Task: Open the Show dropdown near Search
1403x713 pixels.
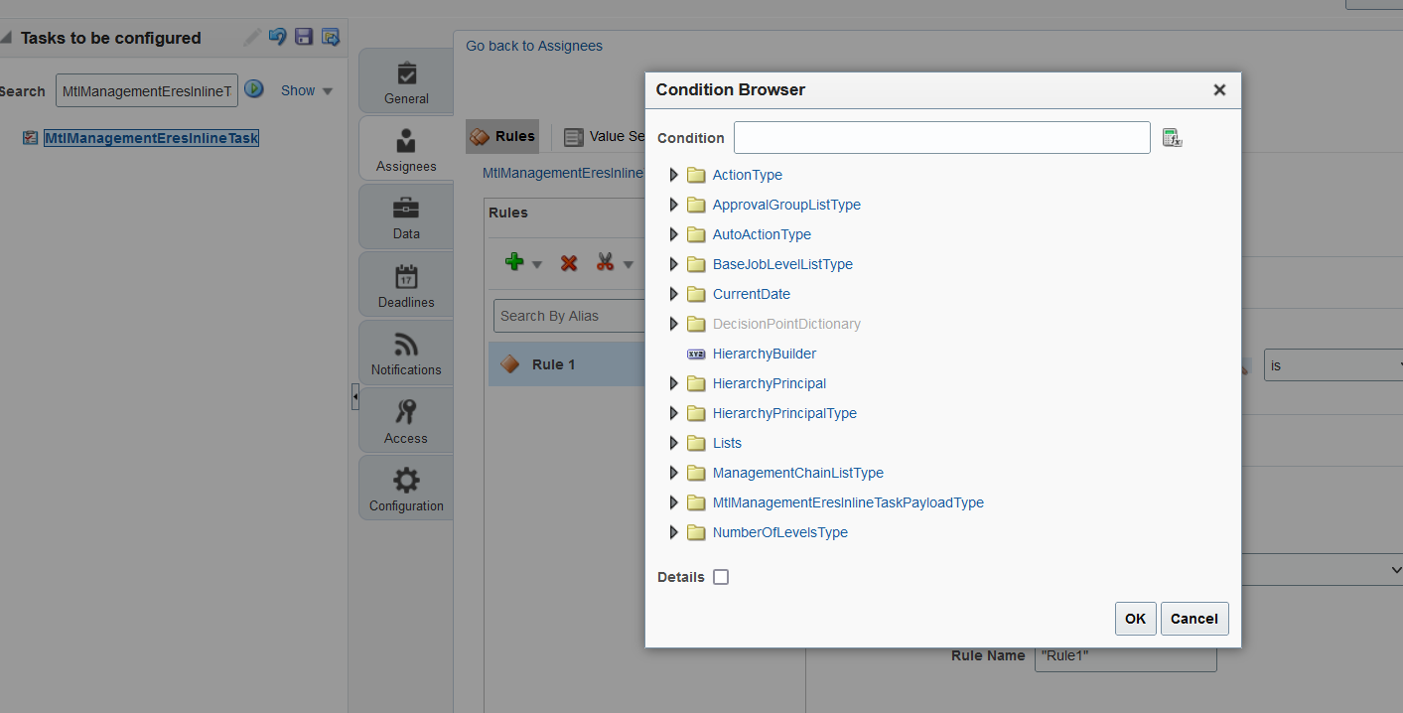Action: (x=306, y=89)
